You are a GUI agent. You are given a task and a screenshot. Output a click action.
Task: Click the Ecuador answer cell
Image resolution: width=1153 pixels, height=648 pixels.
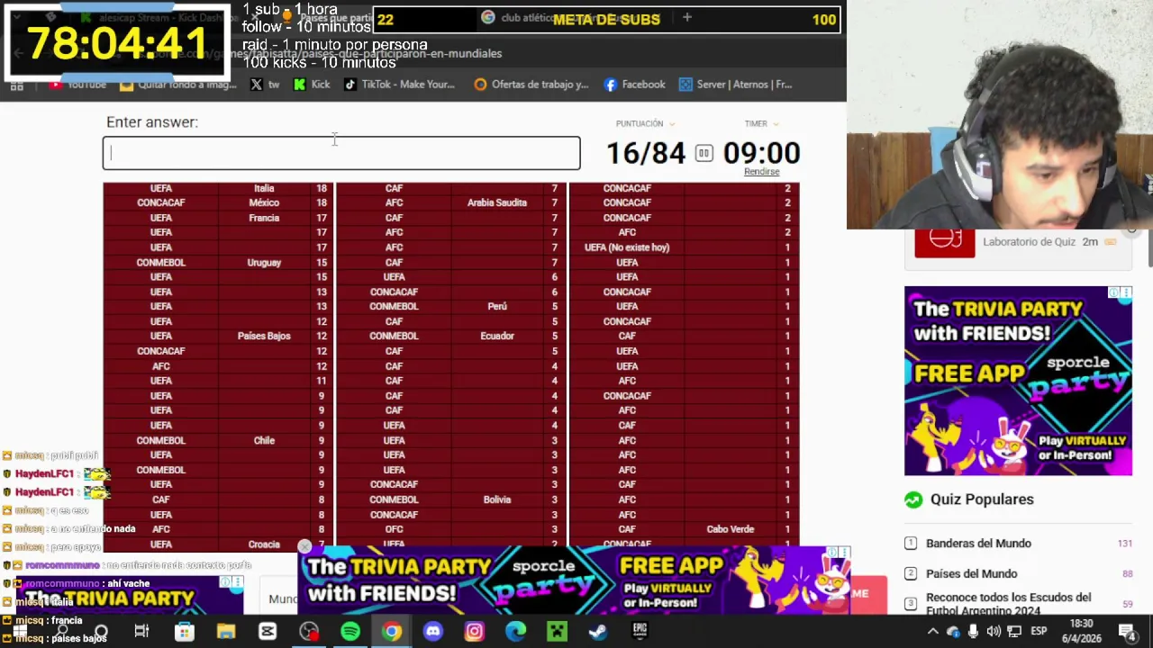[497, 336]
